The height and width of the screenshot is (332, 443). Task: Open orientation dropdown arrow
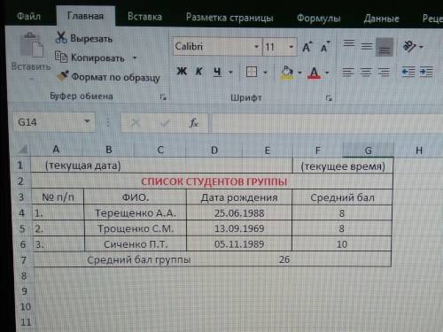click(422, 47)
